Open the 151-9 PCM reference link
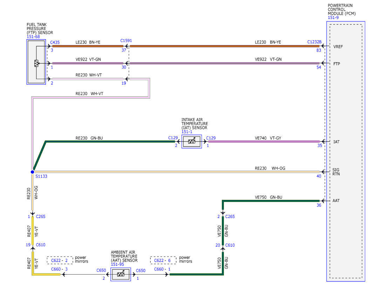Screen dimensions: 368x284 (333, 18)
